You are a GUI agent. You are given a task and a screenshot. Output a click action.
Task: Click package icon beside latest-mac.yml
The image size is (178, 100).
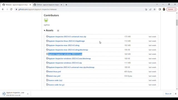pyautogui.click(x=47, y=76)
